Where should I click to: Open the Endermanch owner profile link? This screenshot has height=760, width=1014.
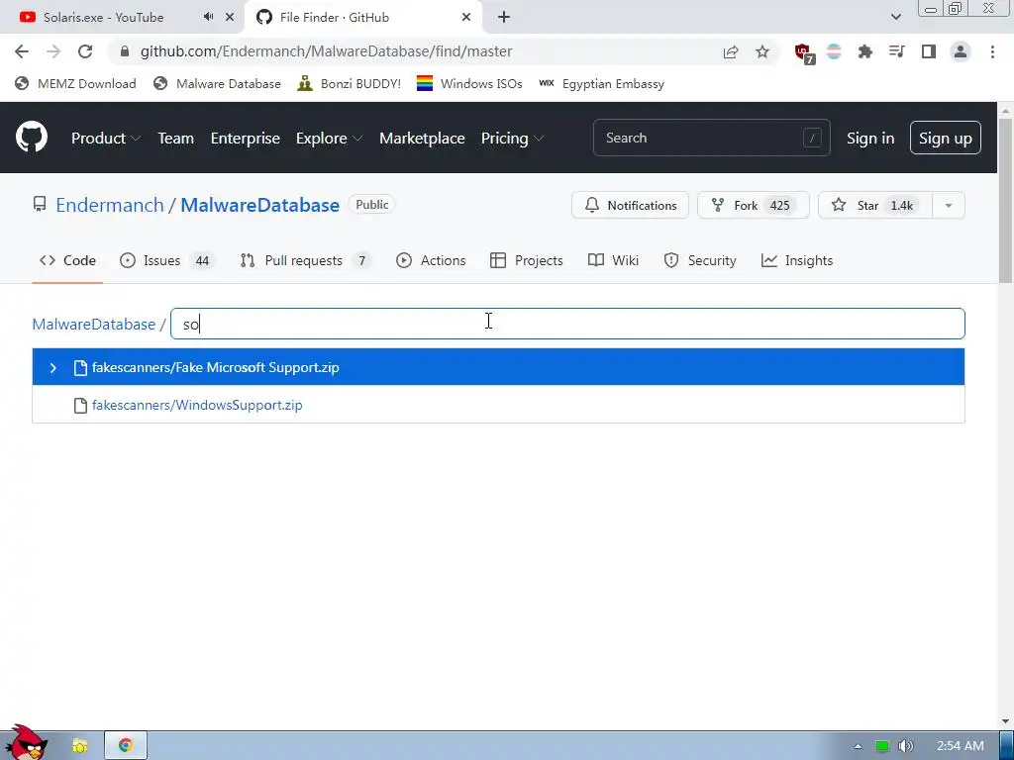(110, 205)
